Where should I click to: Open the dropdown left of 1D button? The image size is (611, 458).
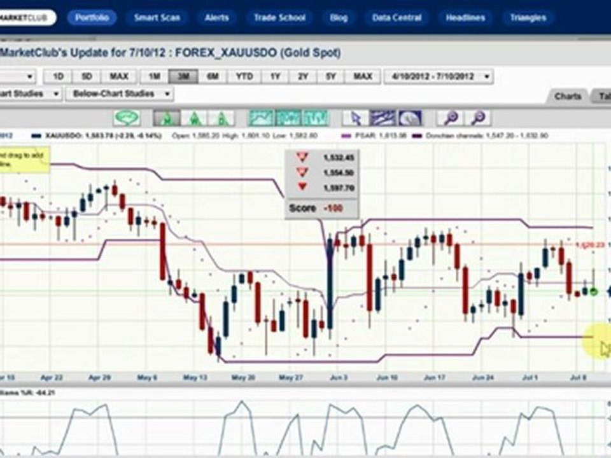[x=18, y=76]
